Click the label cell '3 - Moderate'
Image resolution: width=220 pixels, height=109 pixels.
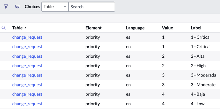tap(203, 85)
